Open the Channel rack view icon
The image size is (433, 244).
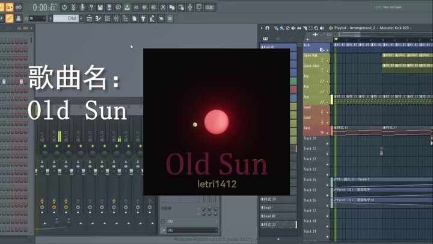108,19
